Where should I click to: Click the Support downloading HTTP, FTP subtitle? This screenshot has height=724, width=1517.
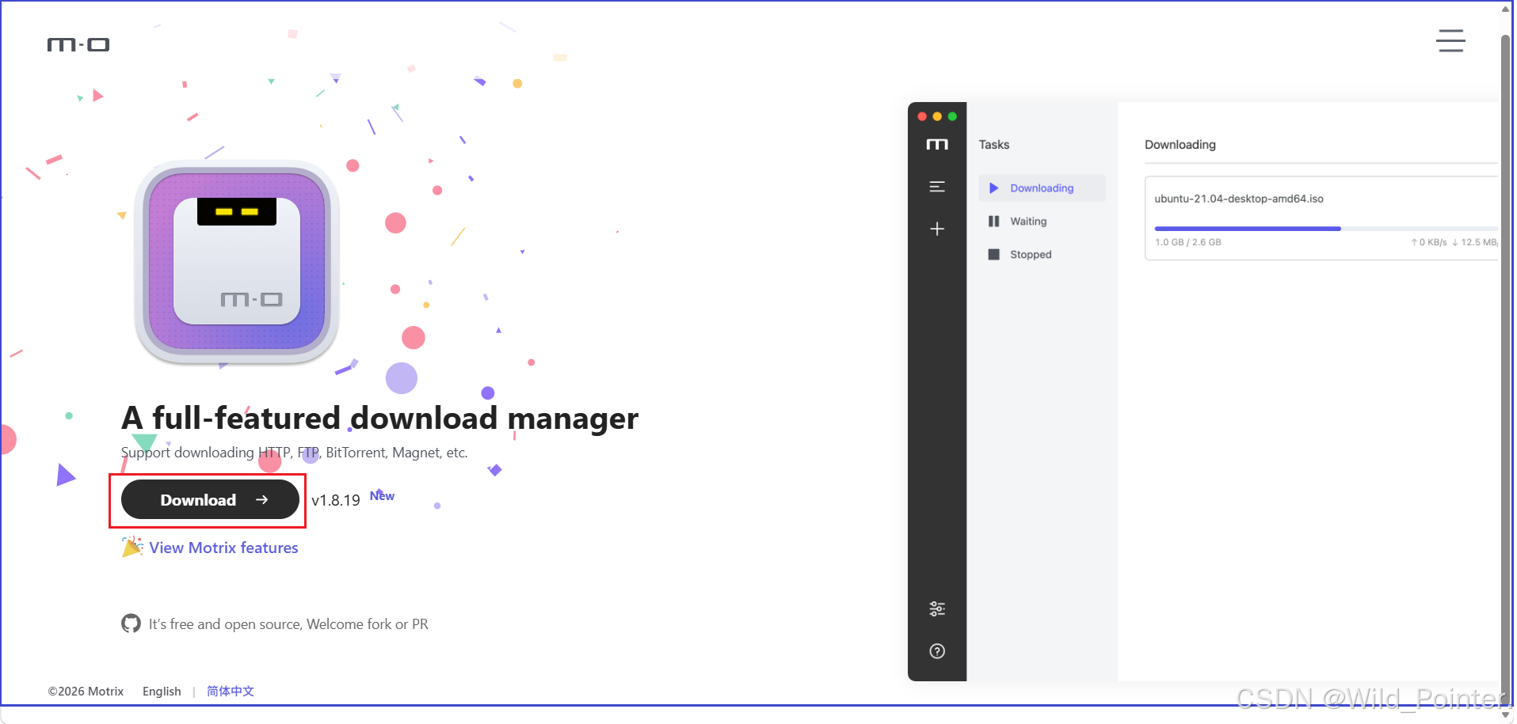click(x=294, y=453)
